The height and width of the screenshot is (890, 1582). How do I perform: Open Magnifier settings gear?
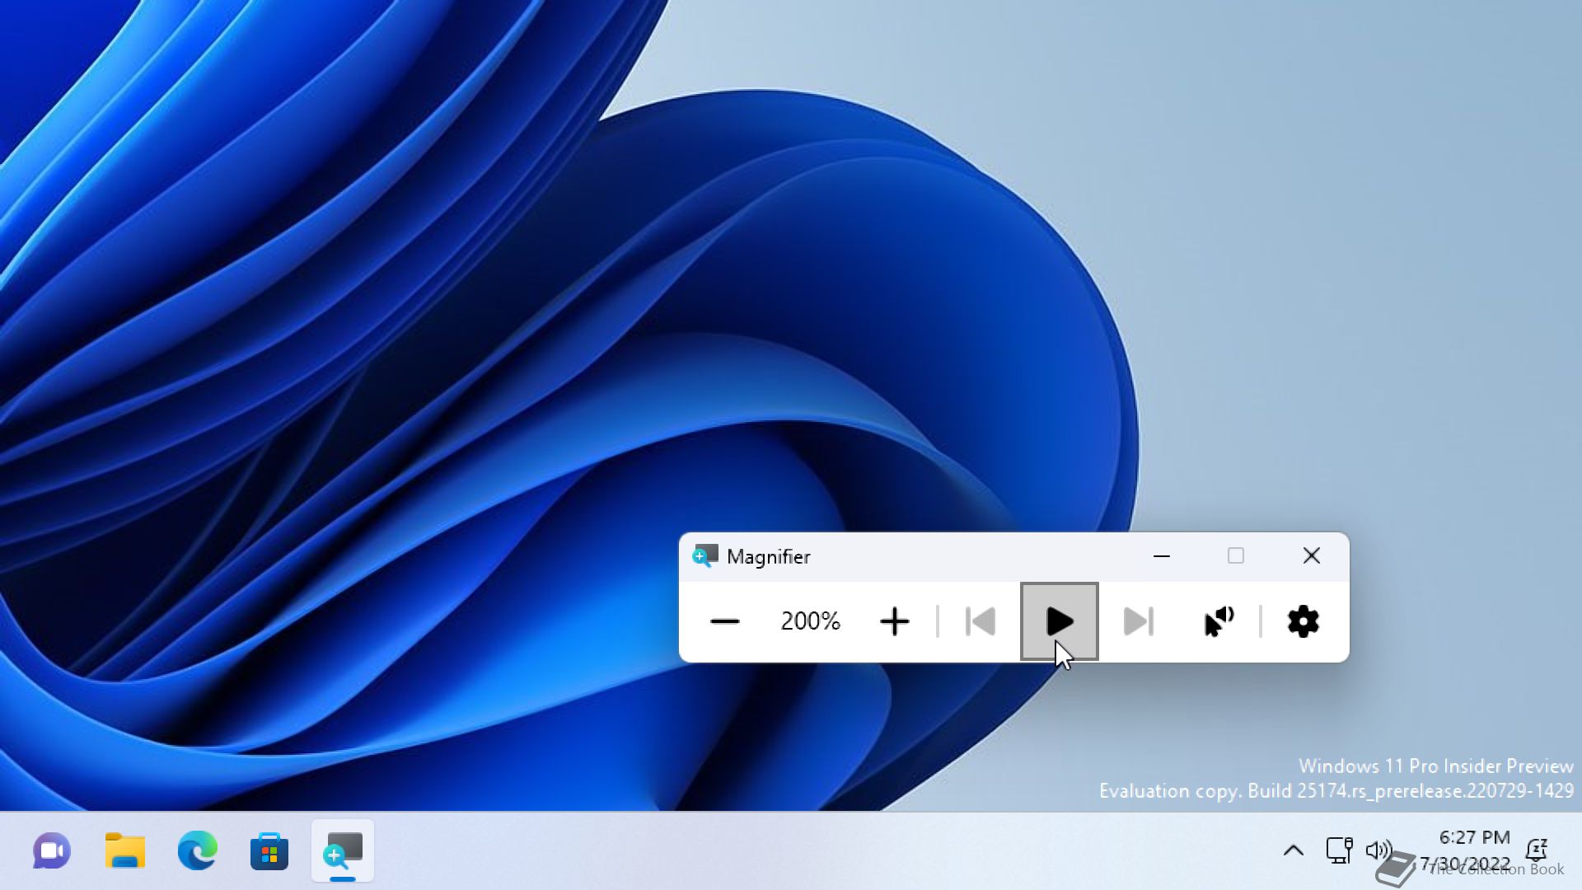(1303, 622)
